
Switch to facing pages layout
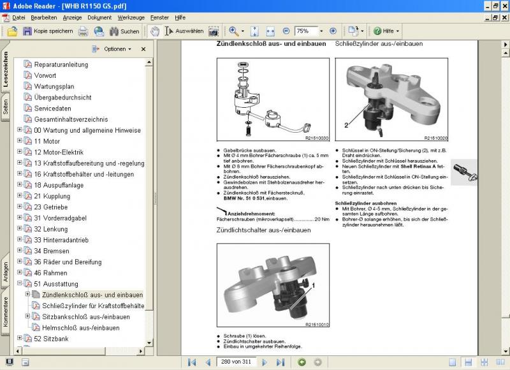[500, 362]
